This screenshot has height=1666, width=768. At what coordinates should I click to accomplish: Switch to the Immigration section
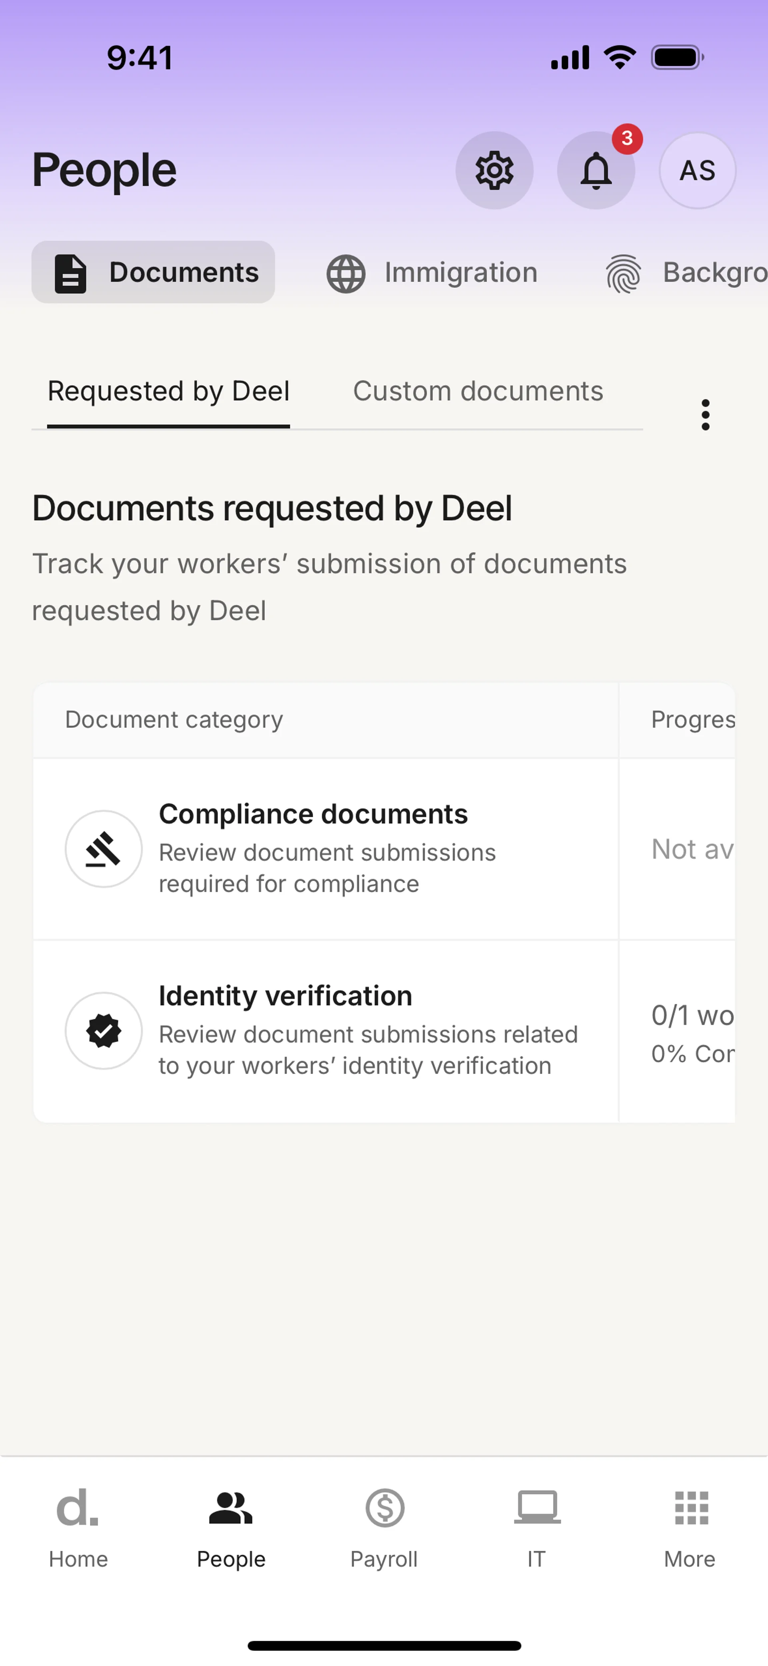(x=432, y=272)
